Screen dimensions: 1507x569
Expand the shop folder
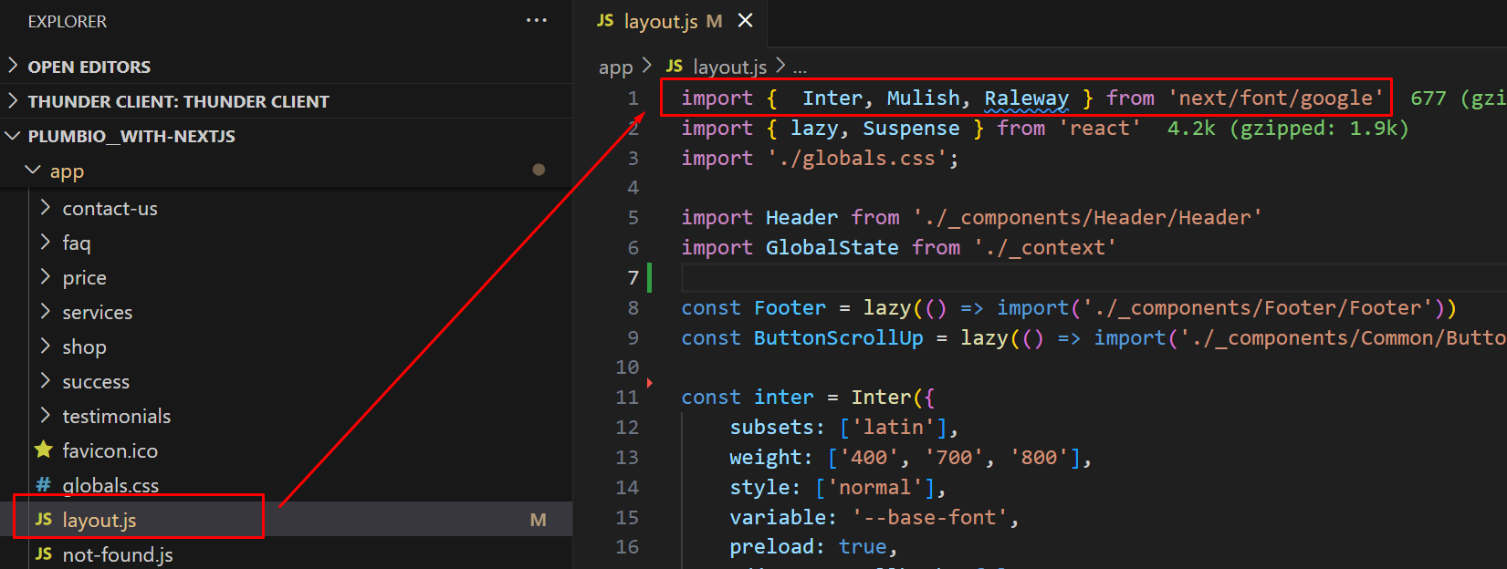(x=45, y=347)
